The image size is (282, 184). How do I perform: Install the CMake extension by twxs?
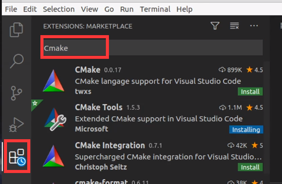point(250,92)
